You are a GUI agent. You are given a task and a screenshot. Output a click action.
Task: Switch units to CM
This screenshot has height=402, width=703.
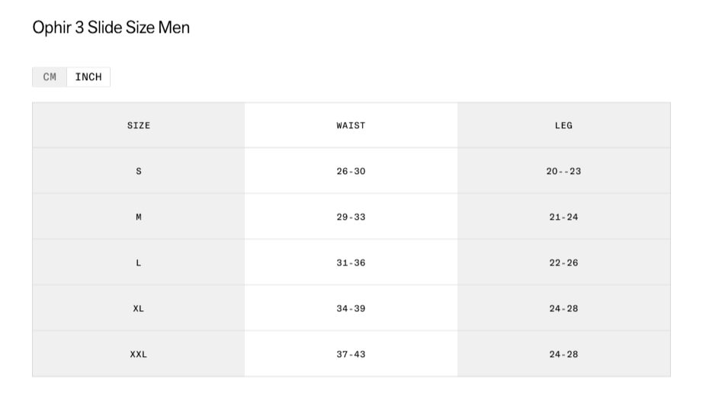tap(50, 77)
